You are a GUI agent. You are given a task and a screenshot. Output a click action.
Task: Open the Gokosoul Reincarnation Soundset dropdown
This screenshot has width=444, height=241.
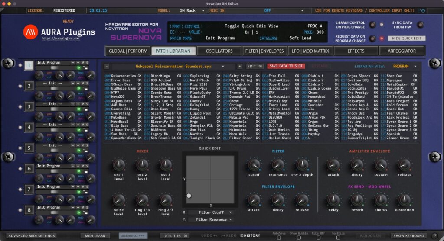pos(173,66)
